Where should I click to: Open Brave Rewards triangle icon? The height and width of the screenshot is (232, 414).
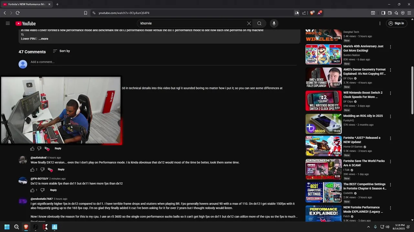[x=320, y=13]
